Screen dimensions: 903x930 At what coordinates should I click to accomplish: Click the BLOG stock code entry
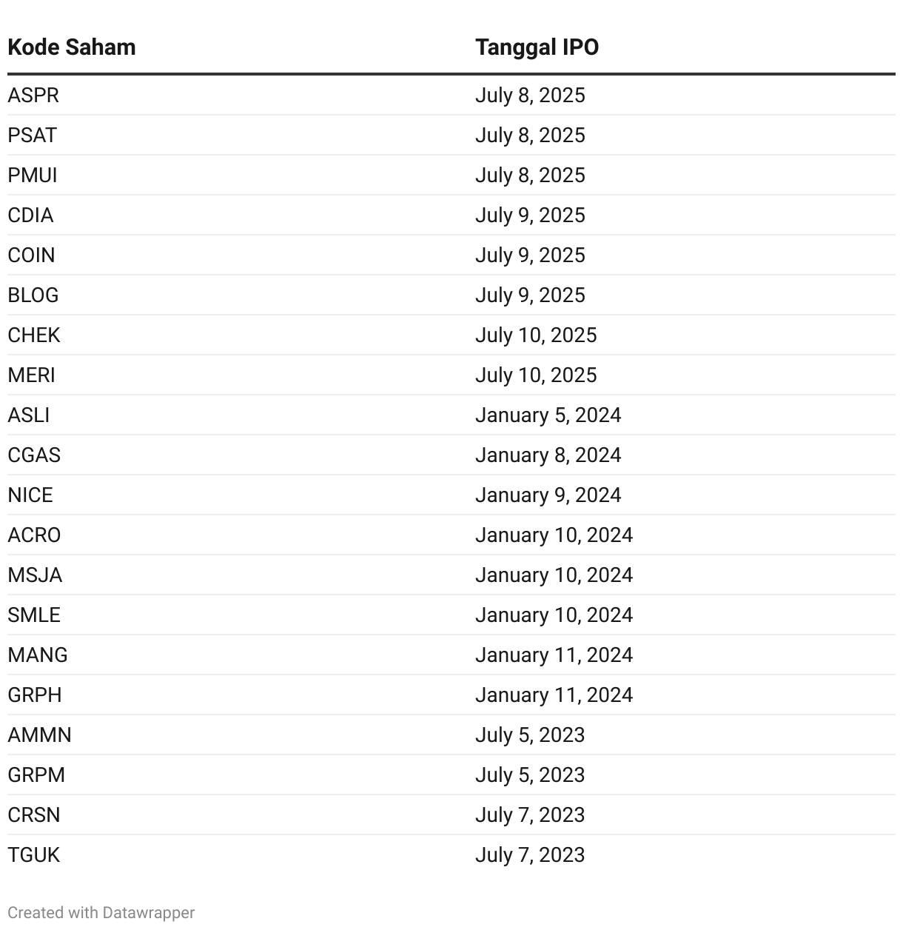pyautogui.click(x=33, y=295)
